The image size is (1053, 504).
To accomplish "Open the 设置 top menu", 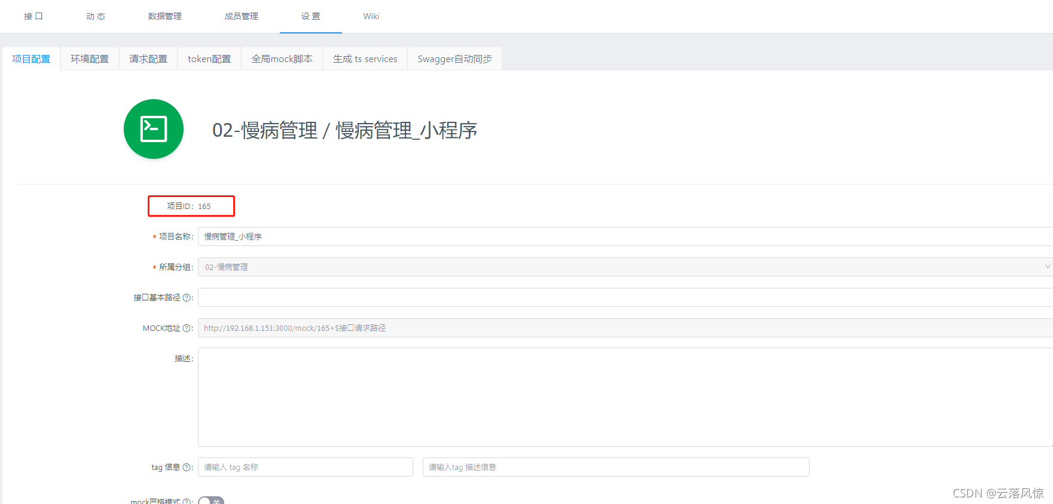I will coord(311,16).
